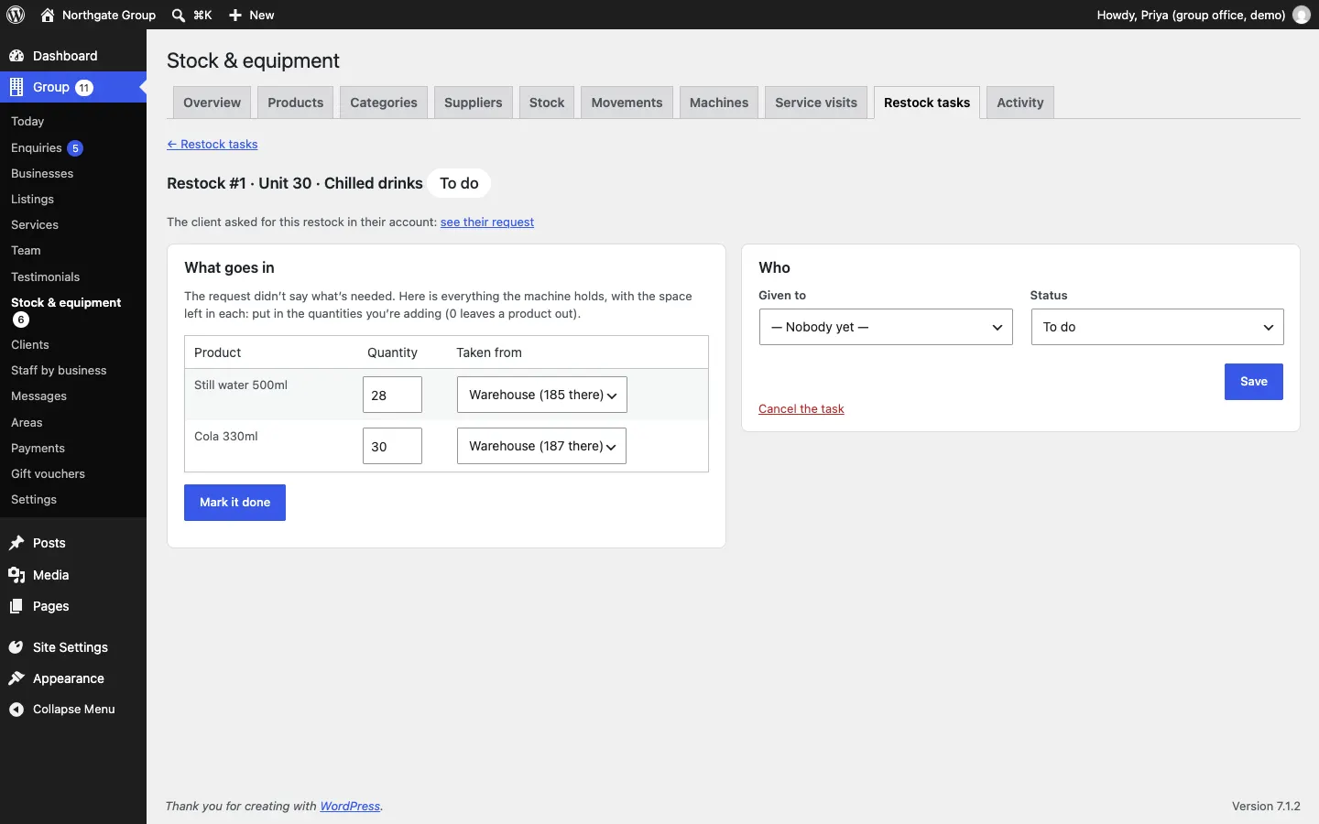
Task: Open the Categories tab
Action: click(x=384, y=103)
